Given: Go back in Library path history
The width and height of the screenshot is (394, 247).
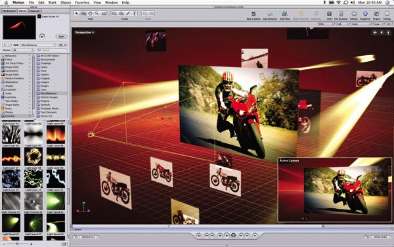Looking at the screenshot, I should point(5,45).
